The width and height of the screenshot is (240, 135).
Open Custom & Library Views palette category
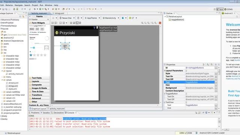(x=39, y=105)
